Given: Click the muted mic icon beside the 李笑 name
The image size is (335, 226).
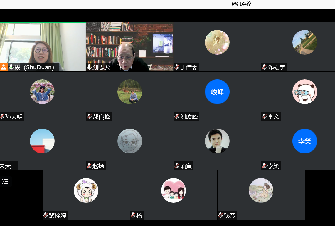Looking at the screenshot, I should [264, 166].
